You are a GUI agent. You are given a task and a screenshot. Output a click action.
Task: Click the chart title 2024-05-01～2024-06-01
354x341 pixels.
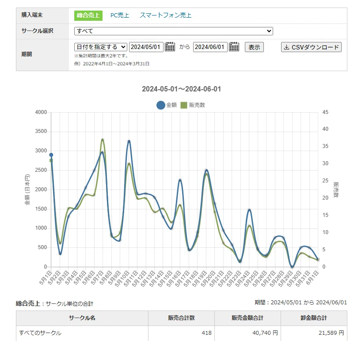click(181, 89)
